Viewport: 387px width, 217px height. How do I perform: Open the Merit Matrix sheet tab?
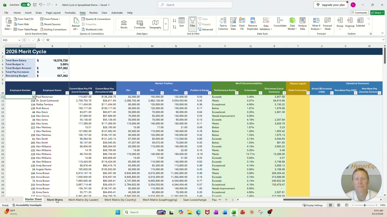coord(55,200)
